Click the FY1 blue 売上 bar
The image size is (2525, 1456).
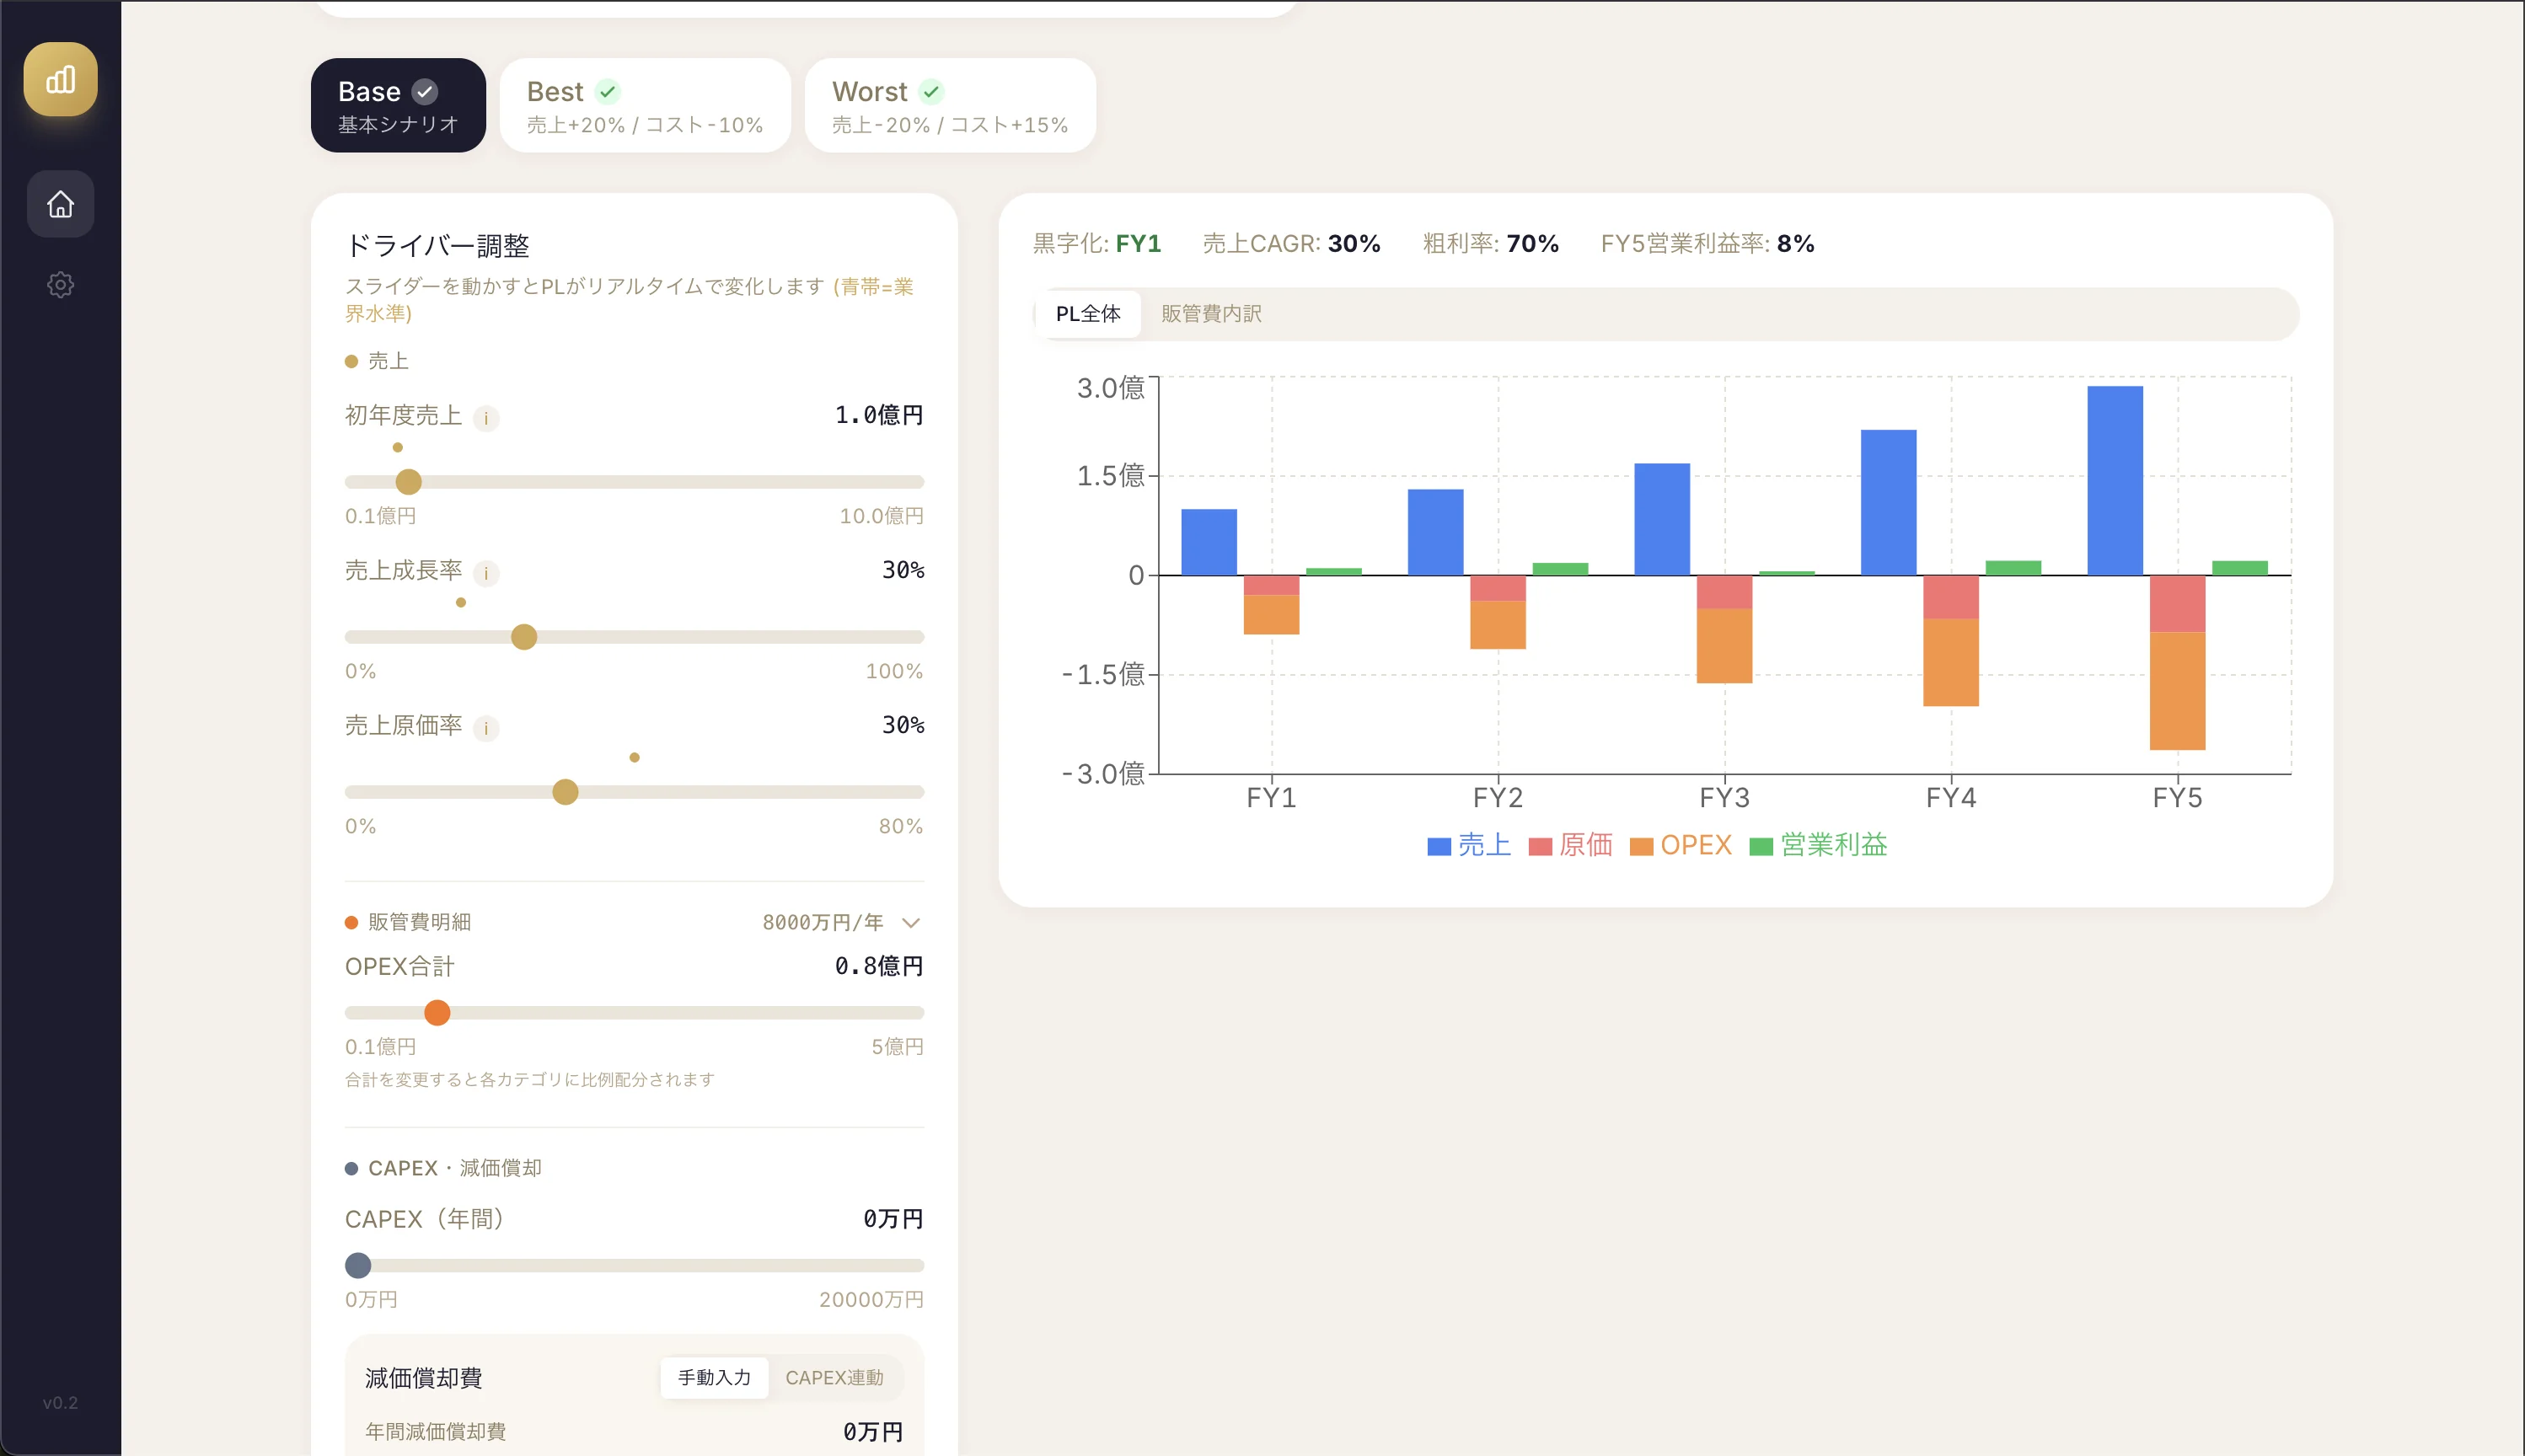coord(1209,542)
